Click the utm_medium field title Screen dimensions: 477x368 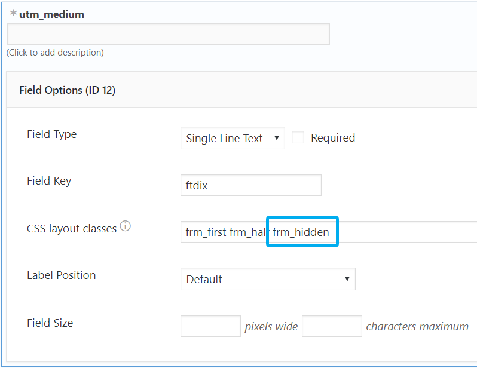tap(52, 14)
